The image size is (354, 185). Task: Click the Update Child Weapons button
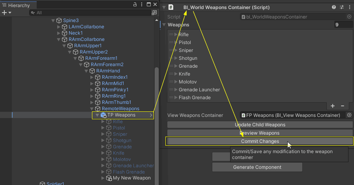coord(260,125)
